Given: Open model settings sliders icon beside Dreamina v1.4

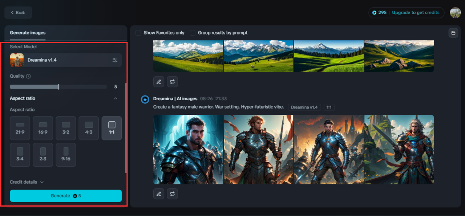Looking at the screenshot, I should [x=115, y=60].
